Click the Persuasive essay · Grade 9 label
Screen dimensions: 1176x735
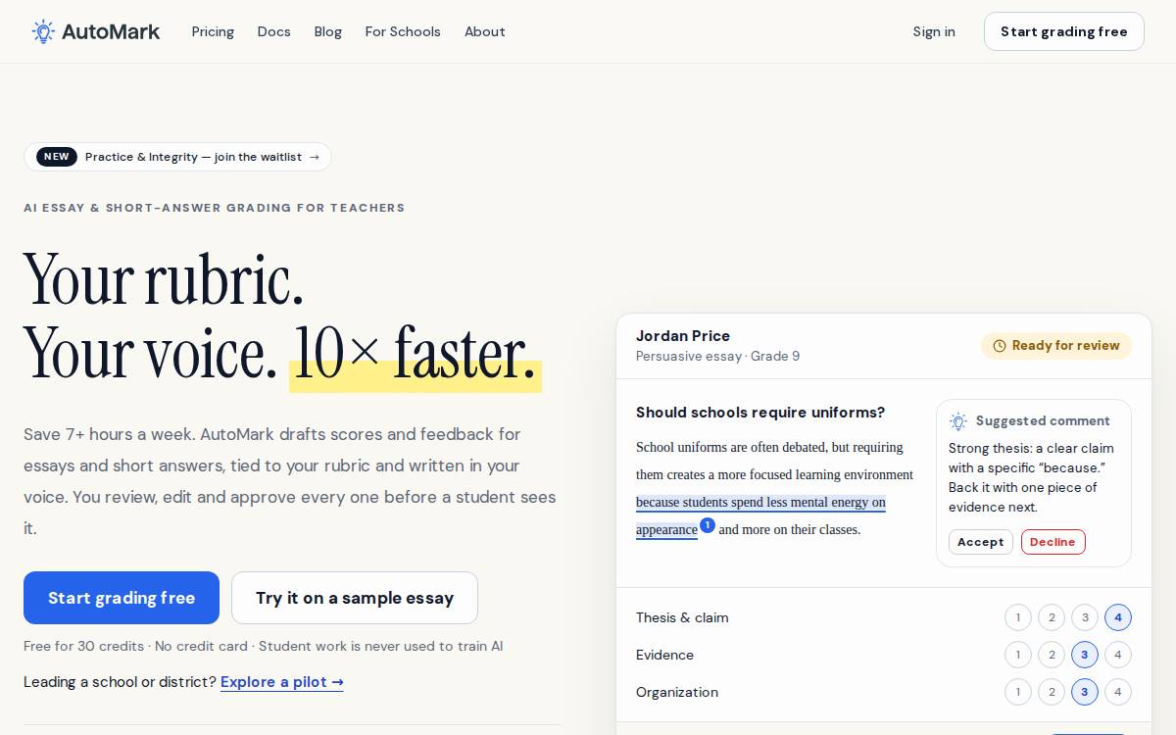(x=717, y=356)
